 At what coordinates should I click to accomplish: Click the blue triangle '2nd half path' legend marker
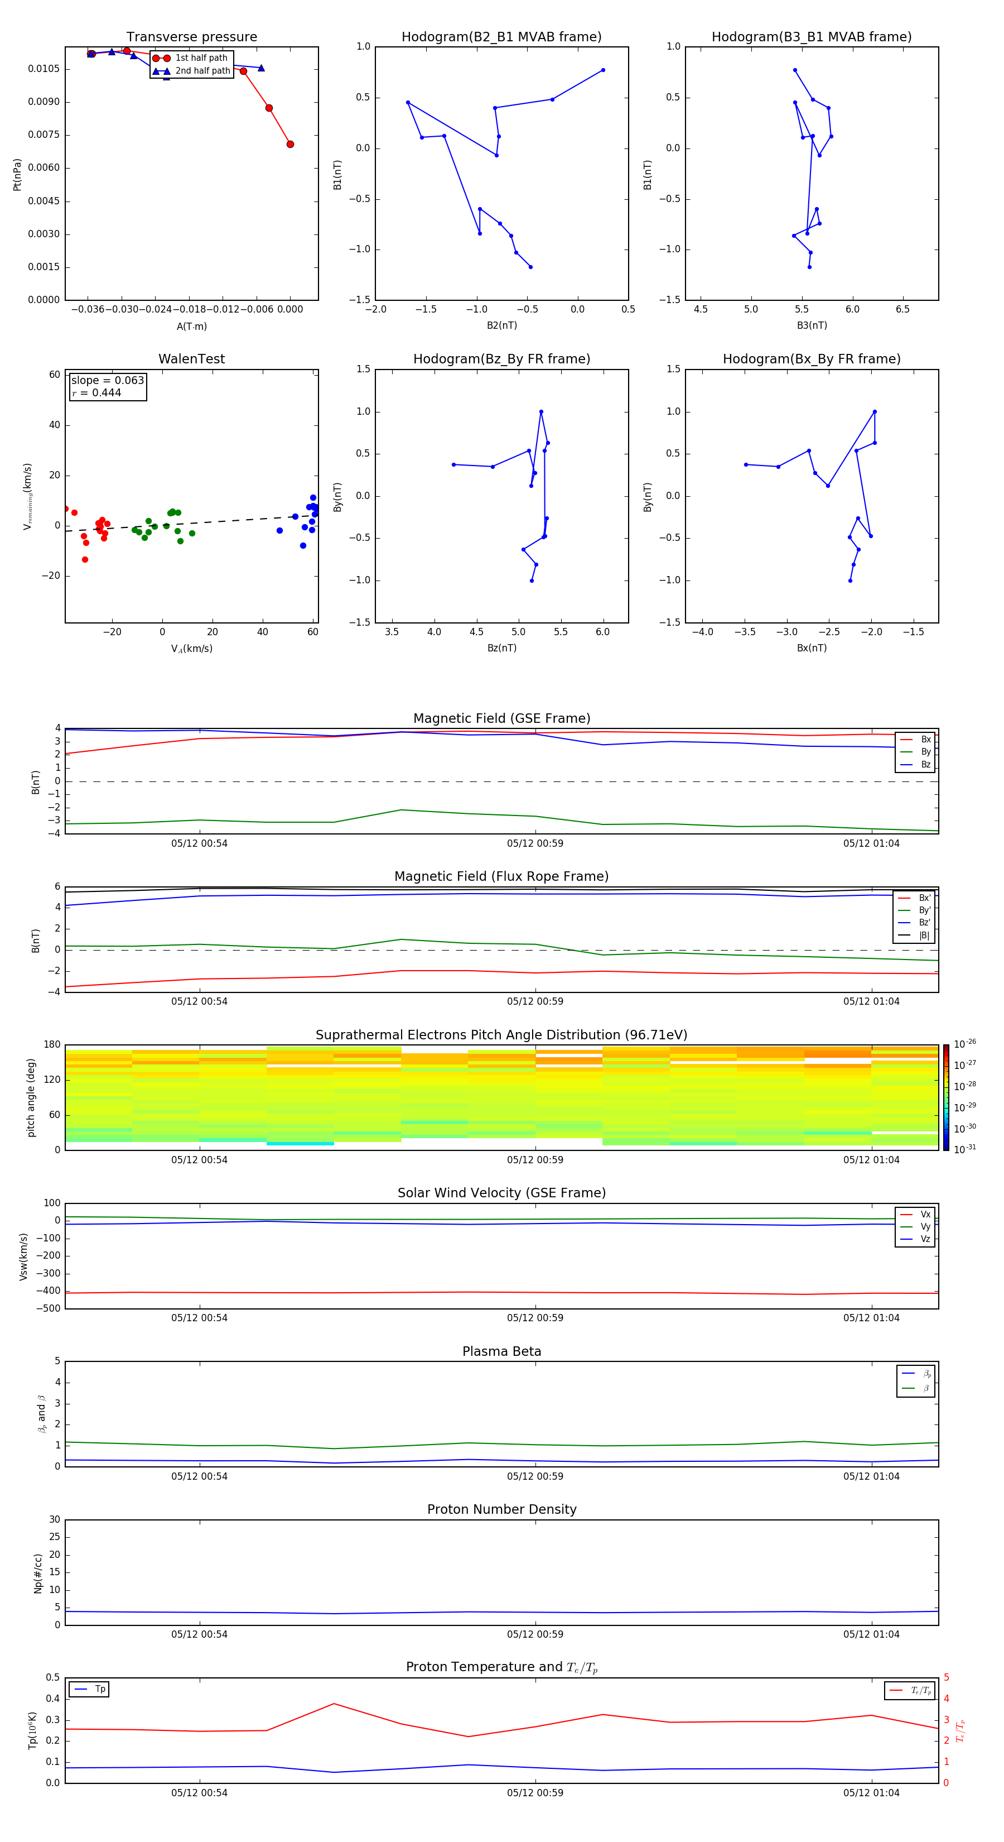coord(162,71)
